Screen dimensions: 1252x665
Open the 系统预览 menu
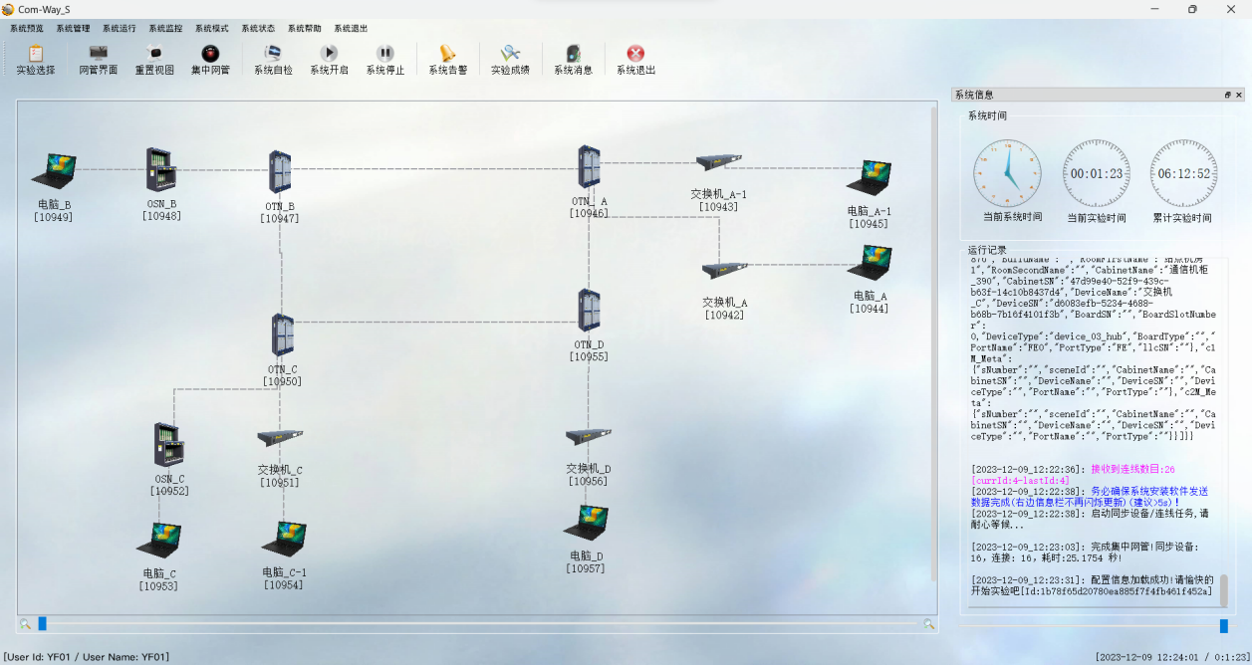(27, 29)
